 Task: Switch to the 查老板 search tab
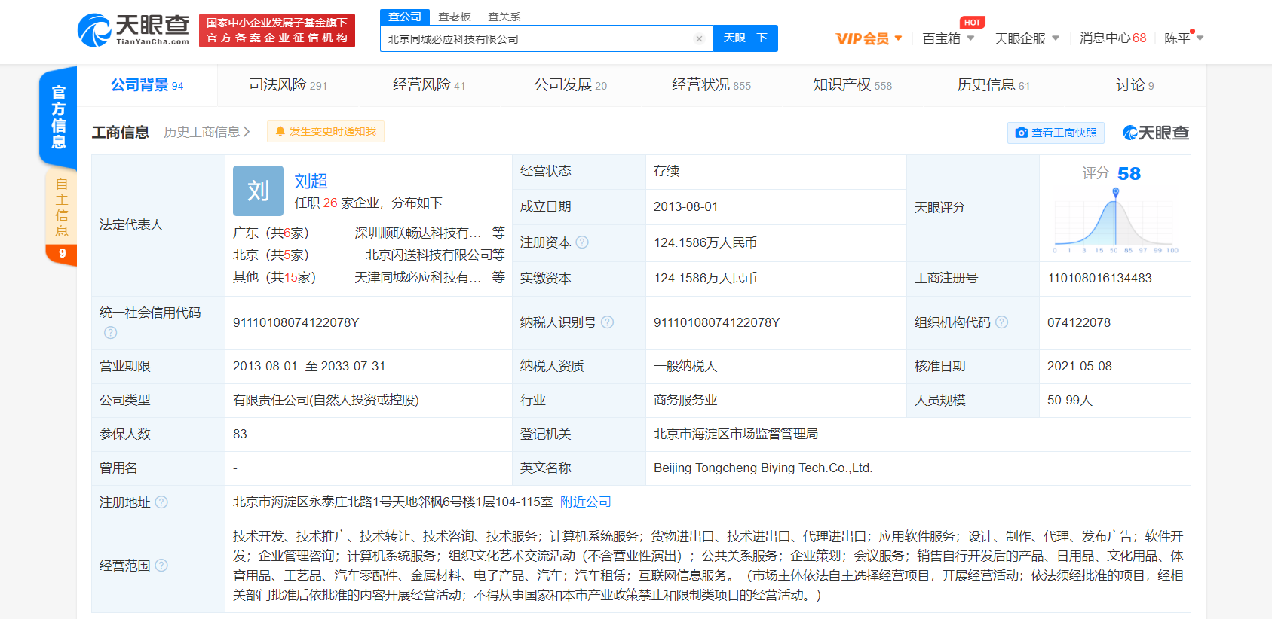[455, 17]
